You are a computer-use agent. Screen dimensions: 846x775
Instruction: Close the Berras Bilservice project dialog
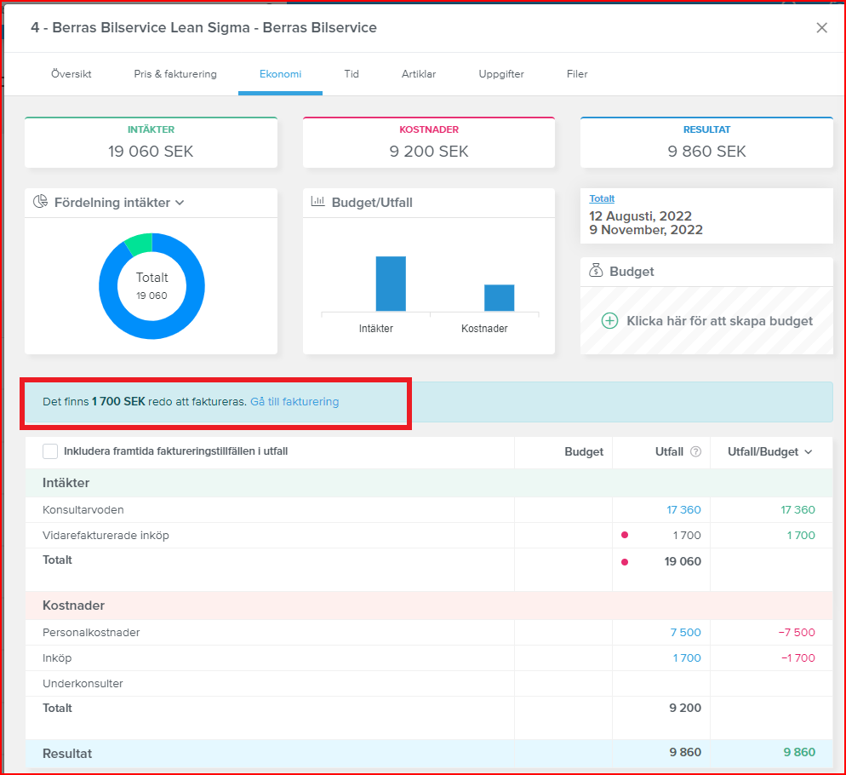coord(821,27)
